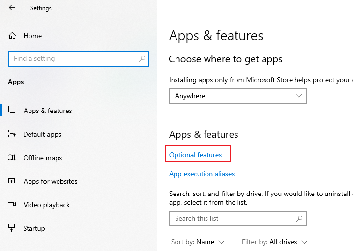
Task: Click the Settings window title text
Action: (41, 8)
